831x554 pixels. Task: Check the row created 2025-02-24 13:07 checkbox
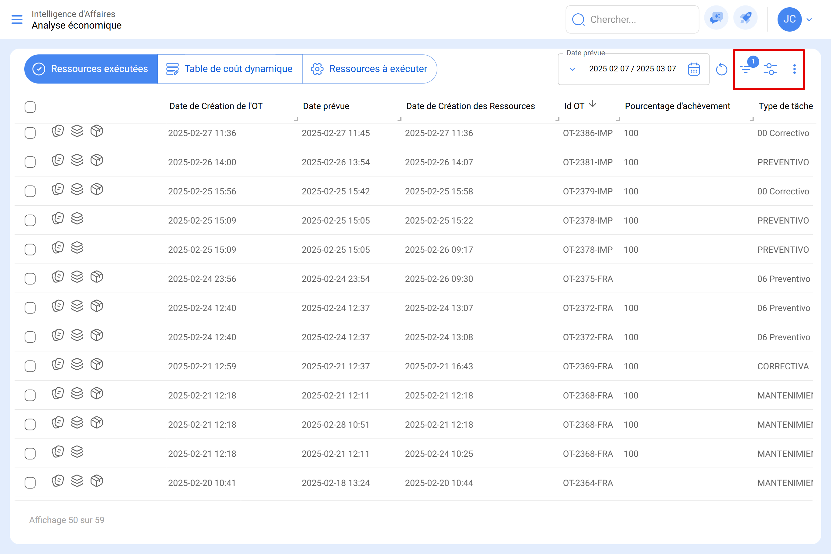coord(30,308)
